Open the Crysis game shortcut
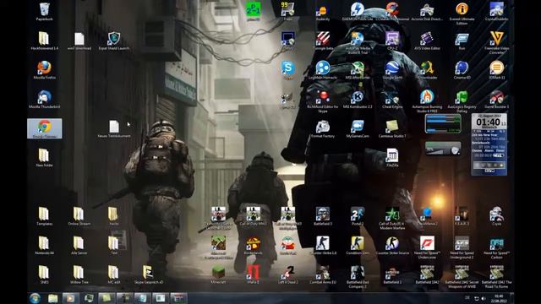This screenshot has width=541, height=304. point(497,216)
